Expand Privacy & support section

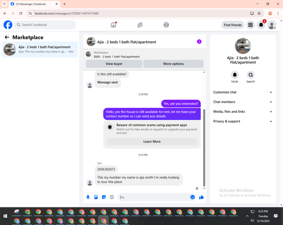(x=243, y=121)
